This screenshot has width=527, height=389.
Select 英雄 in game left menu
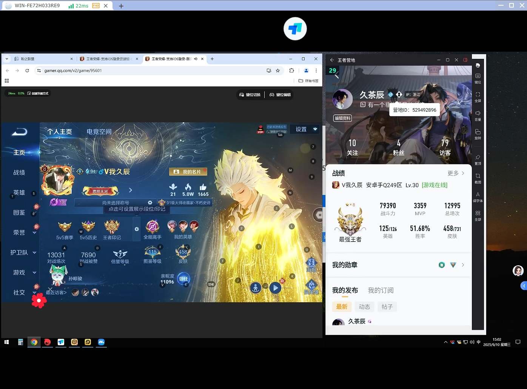tap(19, 192)
